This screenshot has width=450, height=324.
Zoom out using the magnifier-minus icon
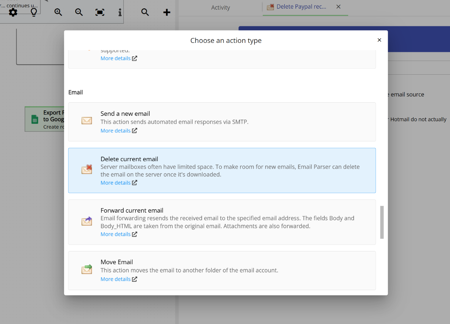pos(79,12)
